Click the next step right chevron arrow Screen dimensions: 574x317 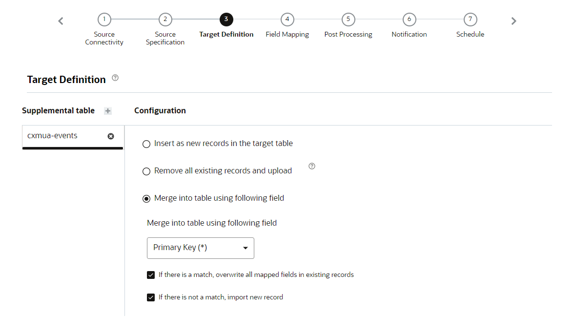(x=513, y=21)
